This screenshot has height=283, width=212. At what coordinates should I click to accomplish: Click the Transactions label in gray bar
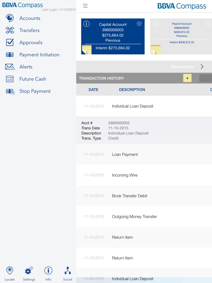[182, 67]
